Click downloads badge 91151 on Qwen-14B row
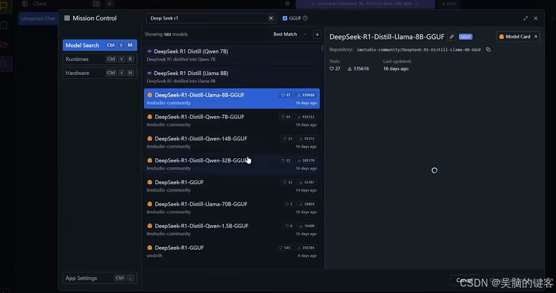The height and width of the screenshot is (293, 556). pyautogui.click(x=307, y=138)
